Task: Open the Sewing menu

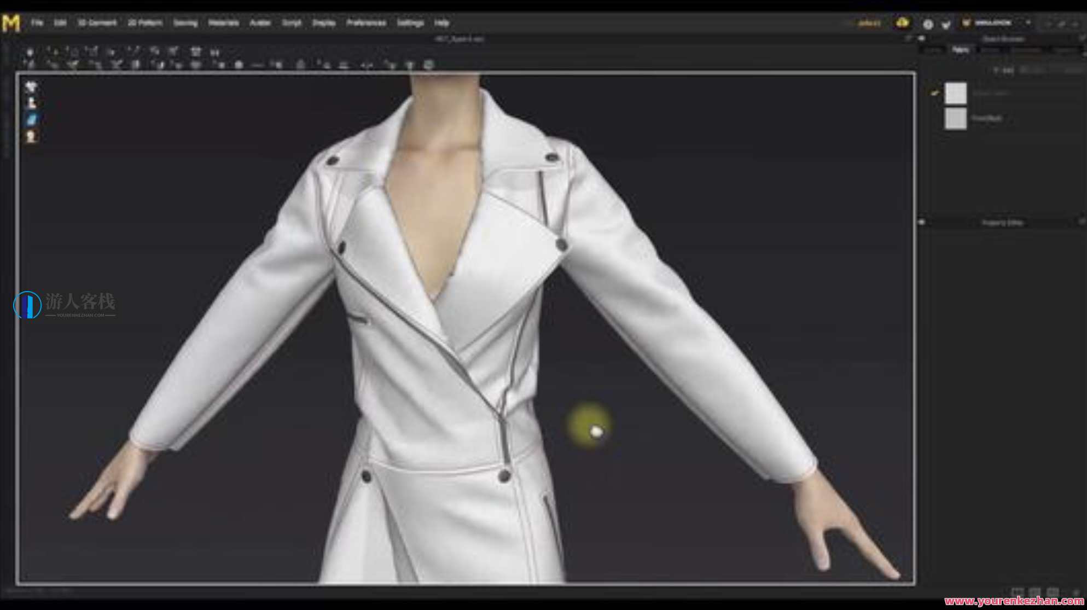Action: tap(185, 22)
